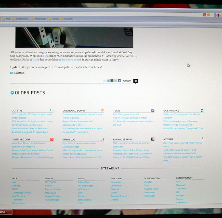Open the 87 comments bubble
This screenshot has height=218, width=222.
tap(136, 81)
